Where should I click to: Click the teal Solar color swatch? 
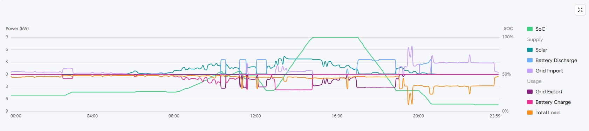pyautogui.click(x=530, y=50)
